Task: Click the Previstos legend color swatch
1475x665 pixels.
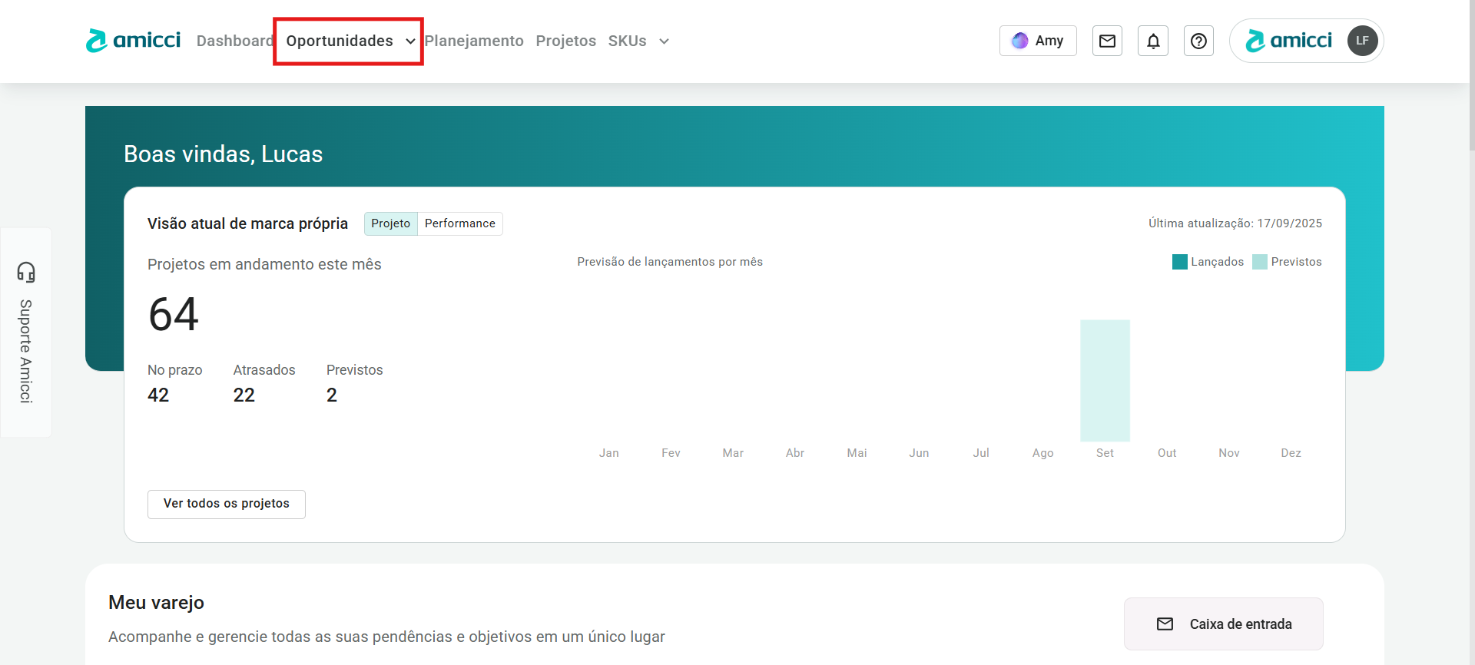Action: pos(1259,262)
